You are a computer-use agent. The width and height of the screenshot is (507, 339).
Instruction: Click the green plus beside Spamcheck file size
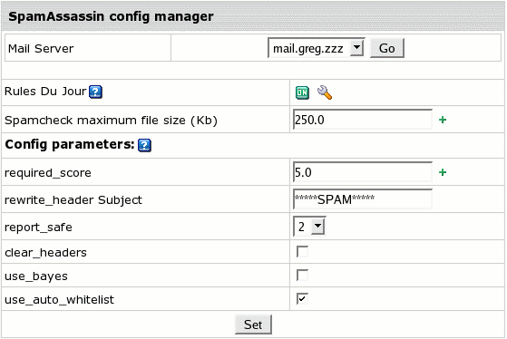click(x=443, y=120)
